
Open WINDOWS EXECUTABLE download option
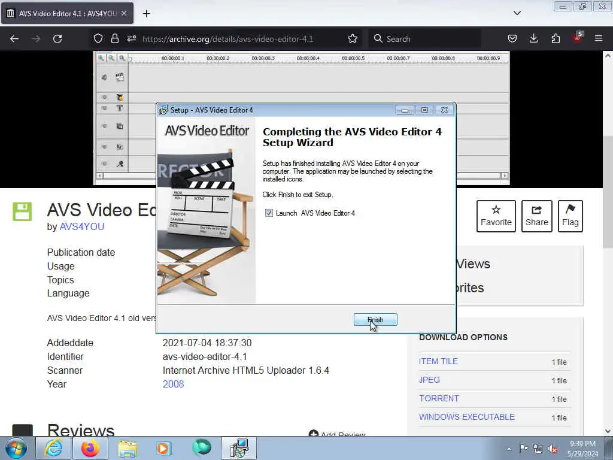[467, 417]
